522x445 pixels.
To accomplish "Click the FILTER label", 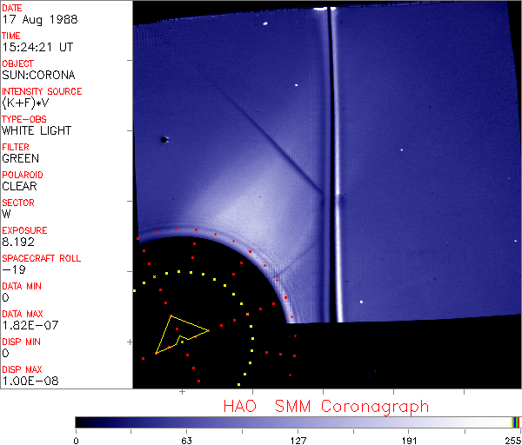I will pyautogui.click(x=16, y=147).
